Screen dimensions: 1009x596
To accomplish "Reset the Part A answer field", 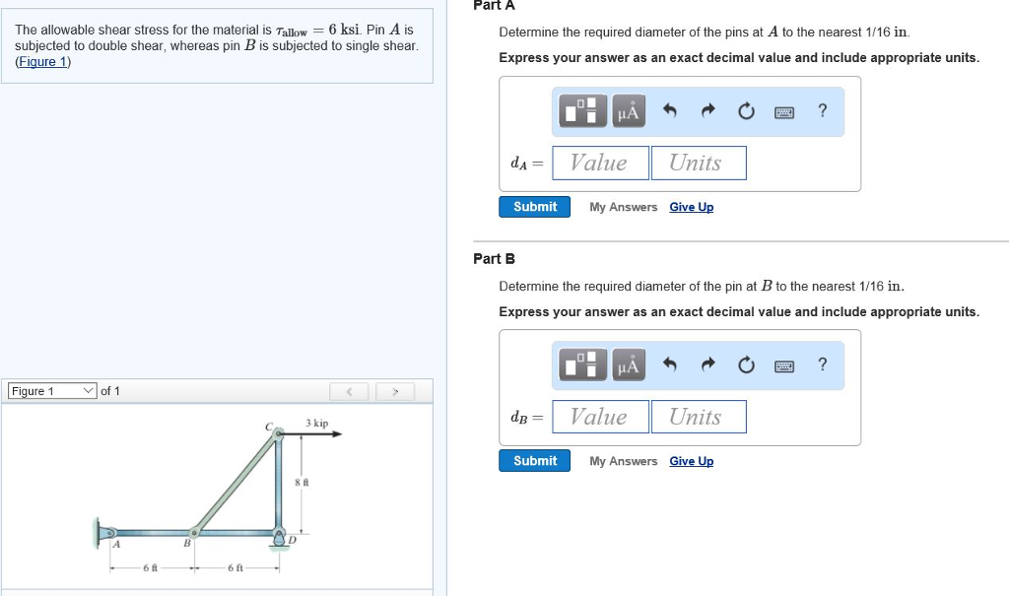I will [746, 111].
